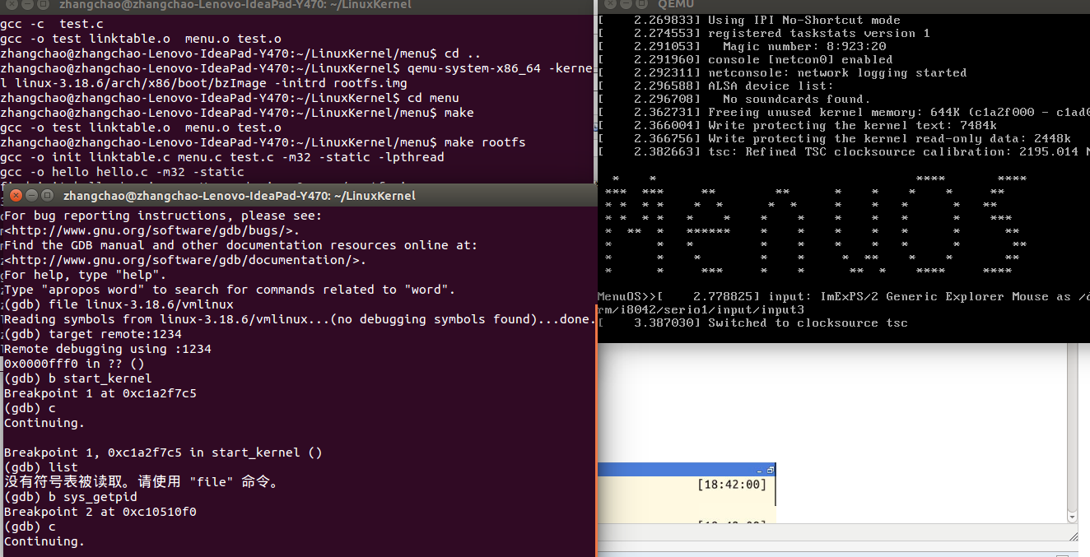
Task: Click "Magic number: 8:923:20" in QEMU
Action: tap(804, 47)
